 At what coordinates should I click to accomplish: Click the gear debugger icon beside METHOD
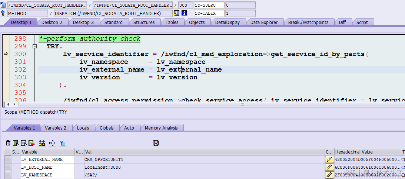3,13
